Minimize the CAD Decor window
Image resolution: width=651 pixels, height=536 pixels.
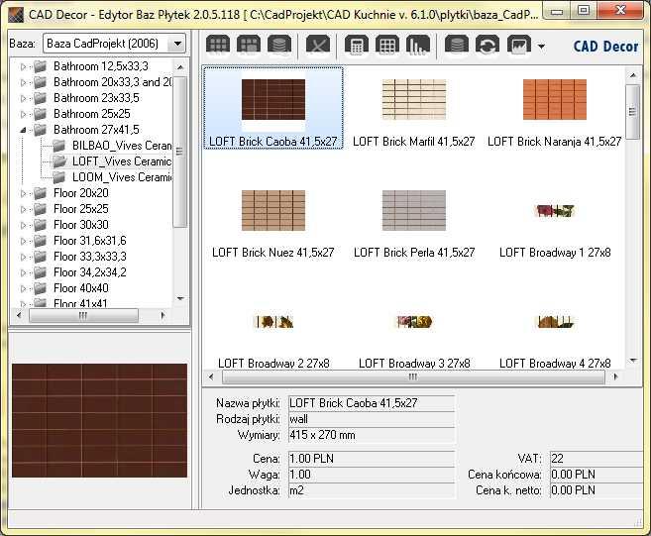click(x=557, y=10)
